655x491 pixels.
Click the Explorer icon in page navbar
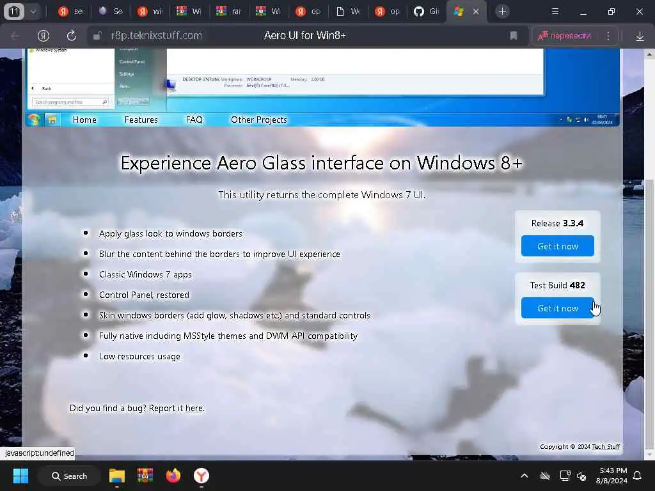tap(52, 120)
